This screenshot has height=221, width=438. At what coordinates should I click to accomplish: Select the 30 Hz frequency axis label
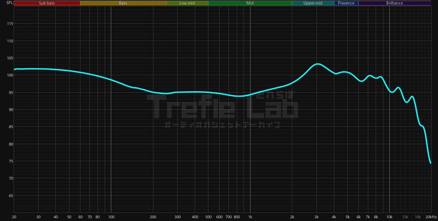coord(38,217)
